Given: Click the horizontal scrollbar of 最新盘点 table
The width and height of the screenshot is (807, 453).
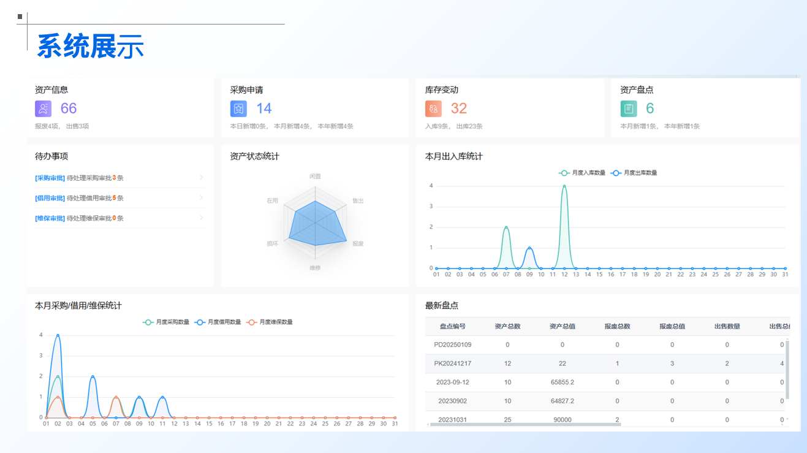Looking at the screenshot, I should coord(525,424).
